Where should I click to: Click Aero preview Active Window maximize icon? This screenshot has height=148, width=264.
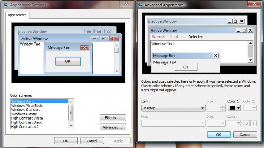point(104,39)
